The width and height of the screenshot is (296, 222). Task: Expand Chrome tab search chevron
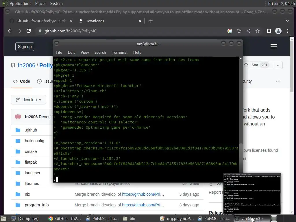click(287, 21)
